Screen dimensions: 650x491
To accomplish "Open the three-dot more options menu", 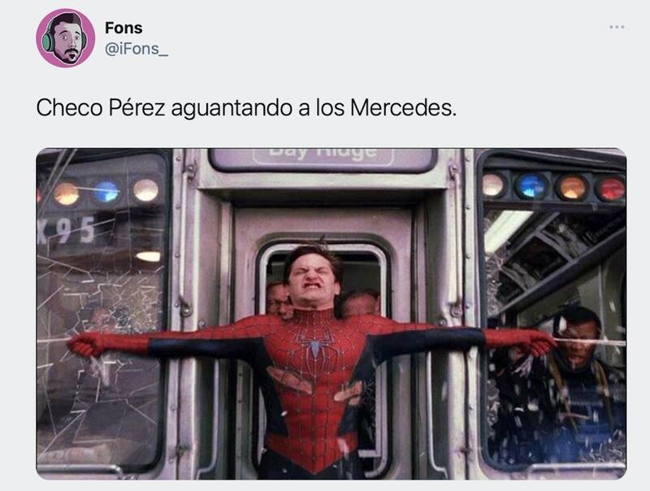I will (617, 28).
